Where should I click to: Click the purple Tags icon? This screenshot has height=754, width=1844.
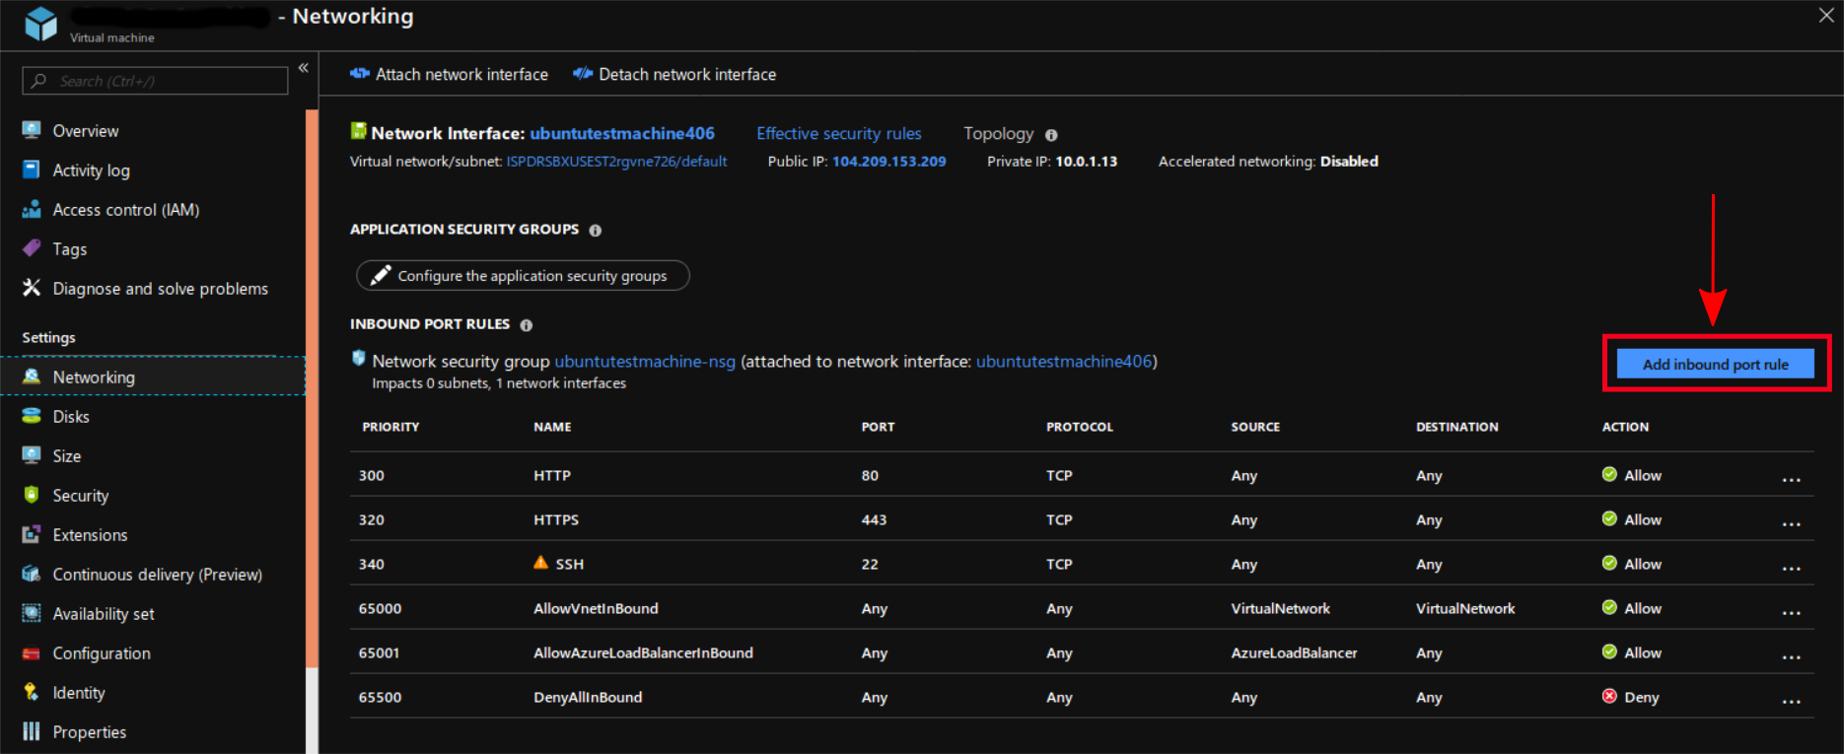[32, 248]
